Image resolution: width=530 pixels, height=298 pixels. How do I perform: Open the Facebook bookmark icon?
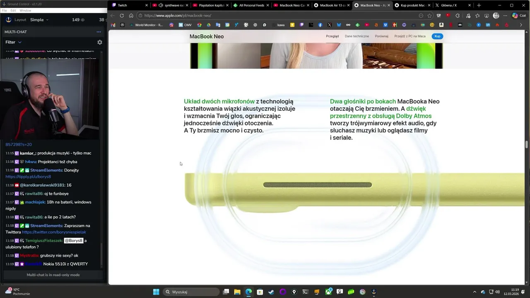320,25
